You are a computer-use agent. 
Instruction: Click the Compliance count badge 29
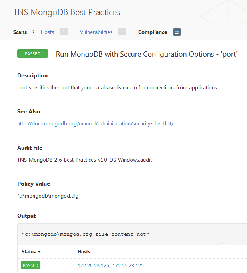pyautogui.click(x=177, y=32)
